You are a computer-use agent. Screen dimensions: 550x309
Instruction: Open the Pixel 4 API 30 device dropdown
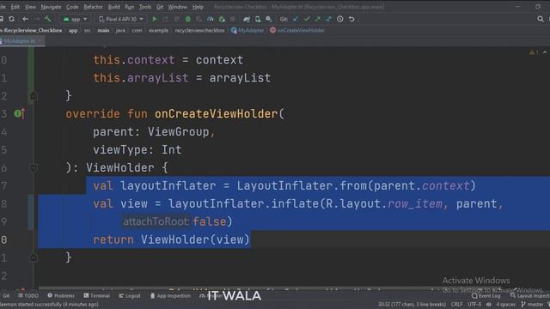coord(121,19)
